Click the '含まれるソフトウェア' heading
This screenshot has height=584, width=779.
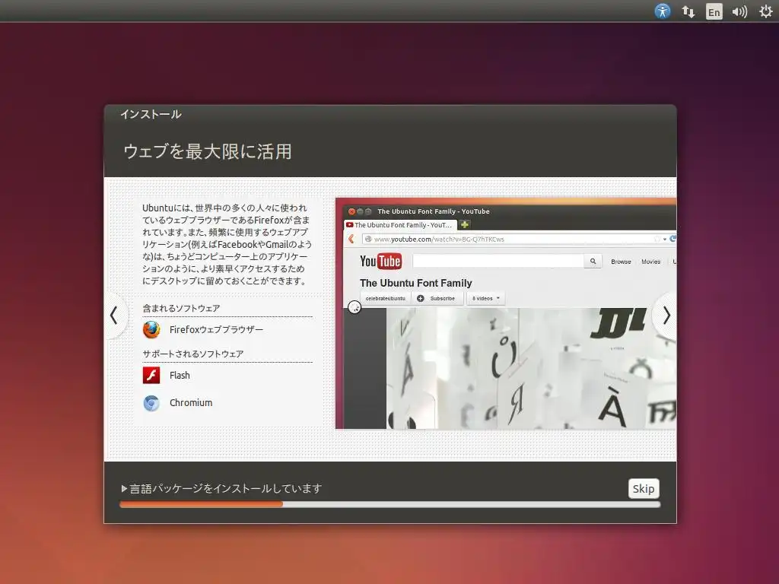point(181,309)
